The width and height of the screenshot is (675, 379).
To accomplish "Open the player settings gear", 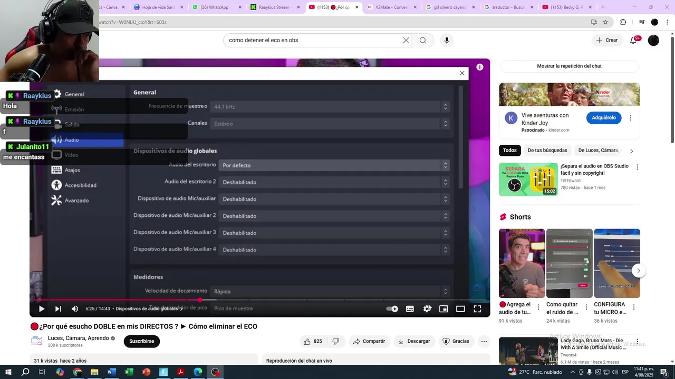I will click(x=427, y=309).
